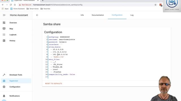
Task: Open Developer Tools in the sidebar
Action: [x=16, y=75]
